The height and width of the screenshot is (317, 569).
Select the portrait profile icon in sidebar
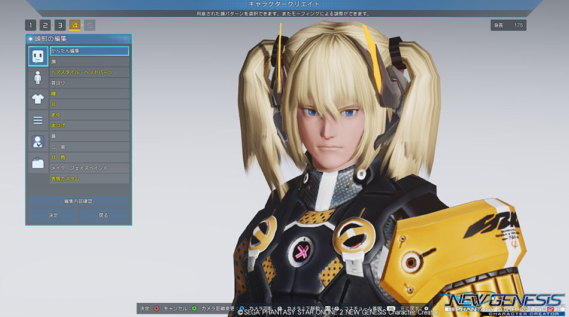(x=38, y=141)
